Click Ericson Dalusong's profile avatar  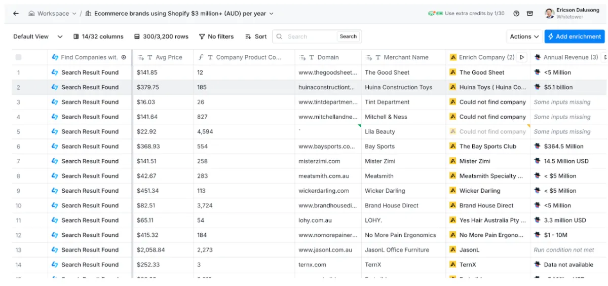(549, 14)
